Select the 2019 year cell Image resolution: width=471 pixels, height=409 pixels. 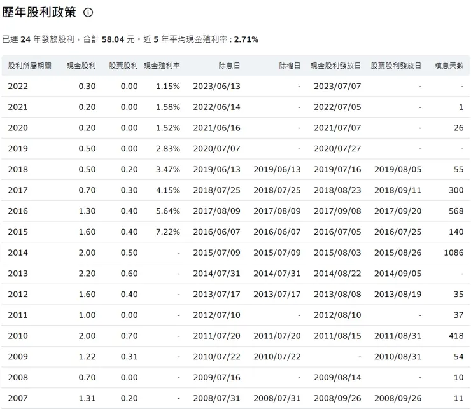[18, 149]
